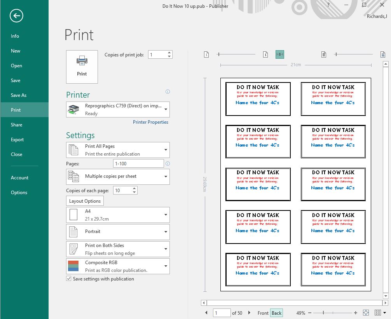The height and width of the screenshot is (319, 391).
Task: Toggle the rulers display in preview
Action: coord(279,54)
